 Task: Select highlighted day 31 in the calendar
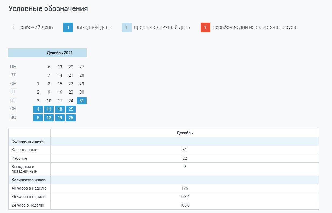pos(82,101)
